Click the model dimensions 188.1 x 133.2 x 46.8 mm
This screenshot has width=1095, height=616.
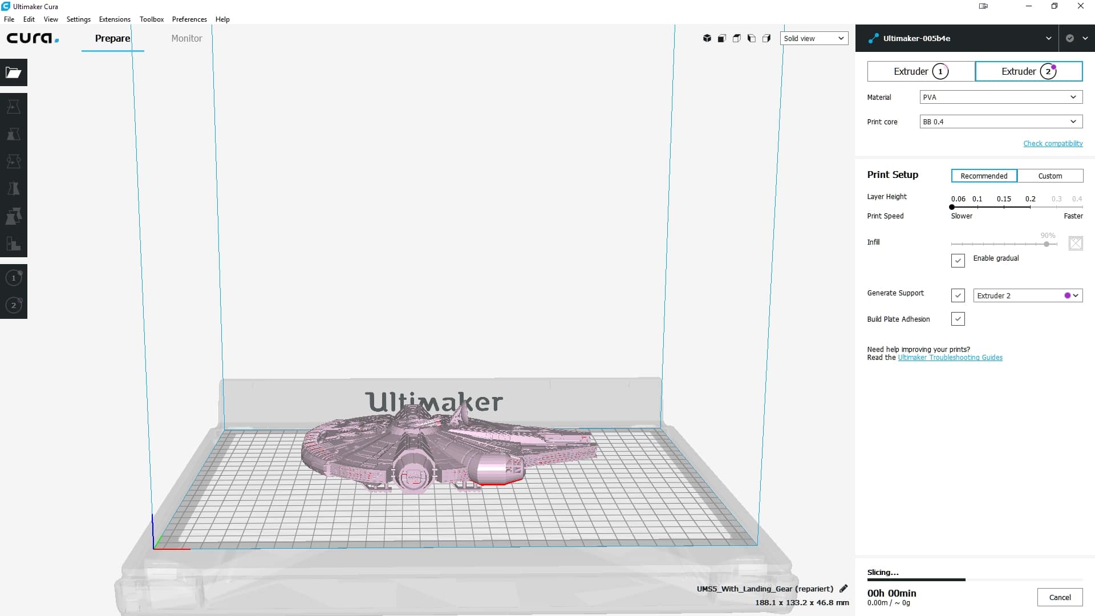click(802, 602)
